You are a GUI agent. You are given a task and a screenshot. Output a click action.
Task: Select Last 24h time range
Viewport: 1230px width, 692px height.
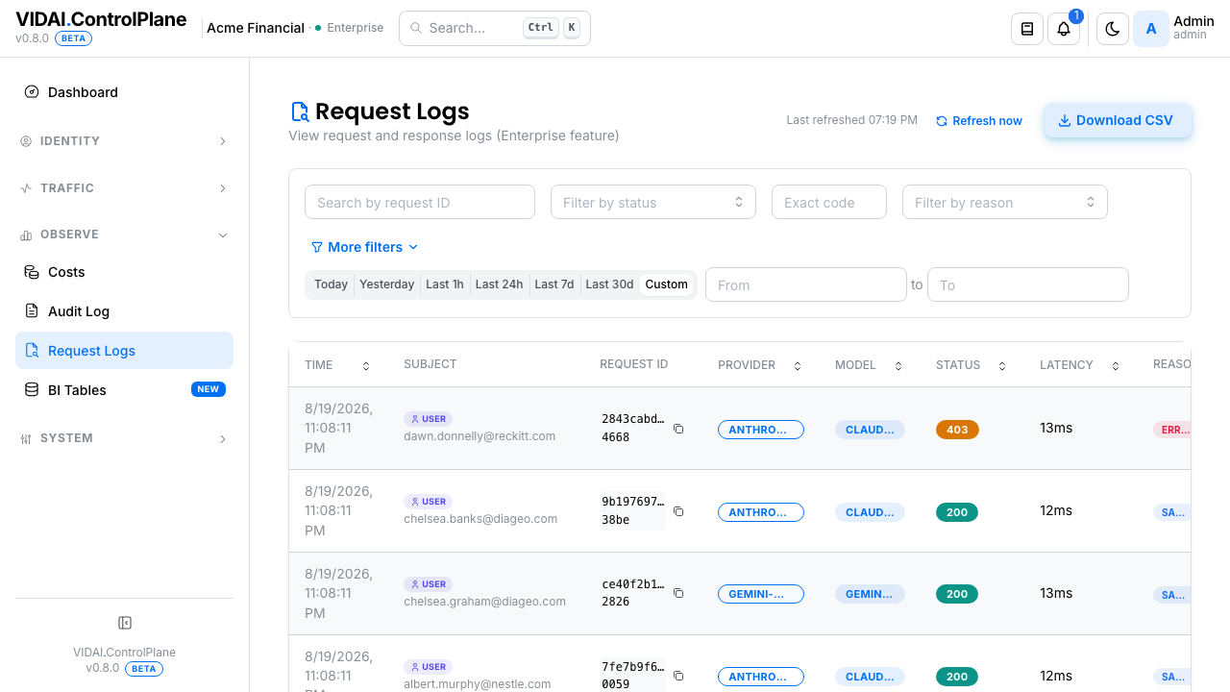(499, 284)
